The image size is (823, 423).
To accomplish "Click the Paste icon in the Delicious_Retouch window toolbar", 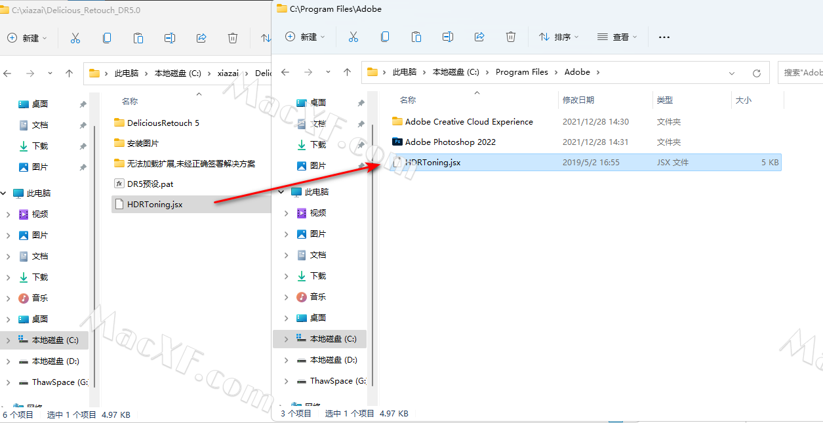I will tap(138, 38).
